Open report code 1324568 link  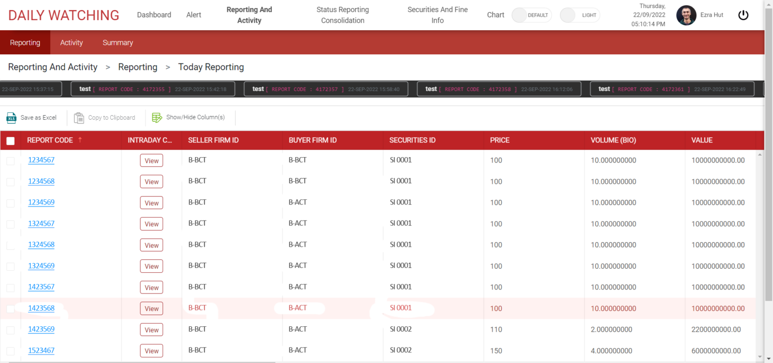[x=41, y=245]
